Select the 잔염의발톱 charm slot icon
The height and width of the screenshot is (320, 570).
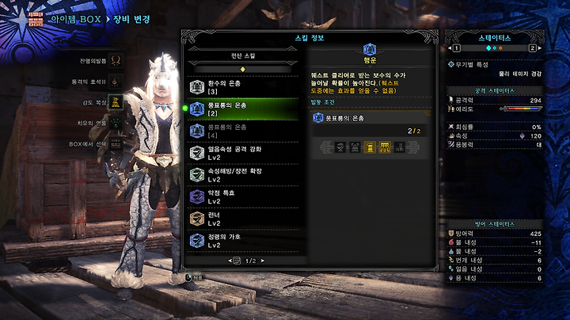(x=116, y=60)
